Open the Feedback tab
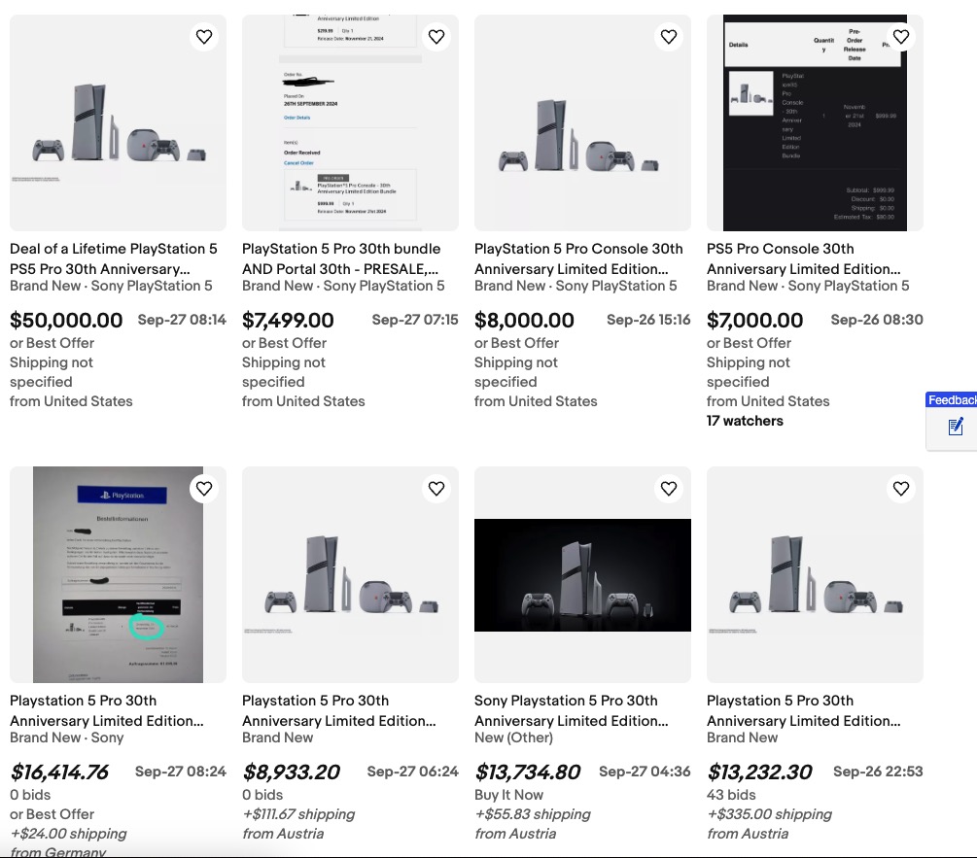977x858 pixels. click(x=952, y=399)
